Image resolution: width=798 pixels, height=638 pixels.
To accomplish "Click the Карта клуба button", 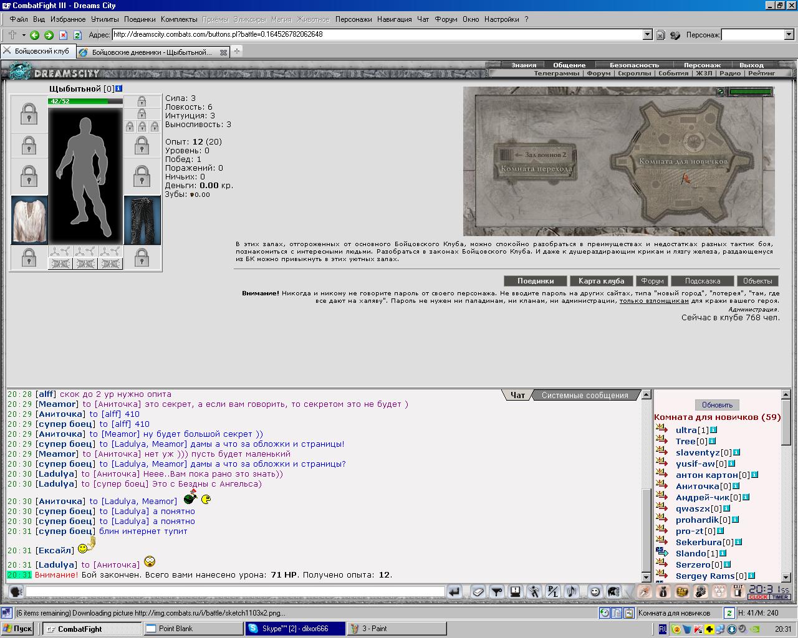I will coord(601,281).
